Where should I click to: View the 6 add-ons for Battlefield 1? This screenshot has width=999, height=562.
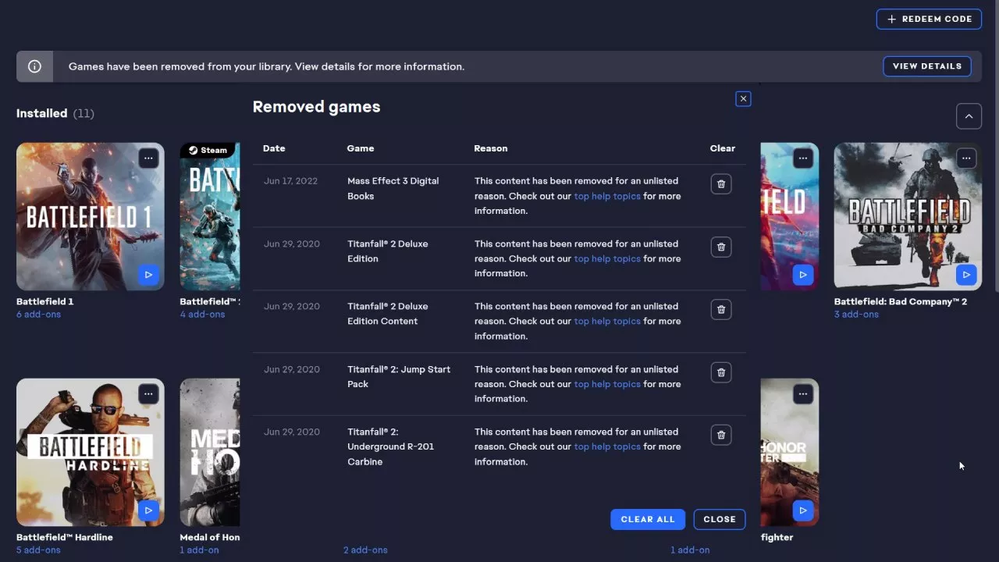39,314
